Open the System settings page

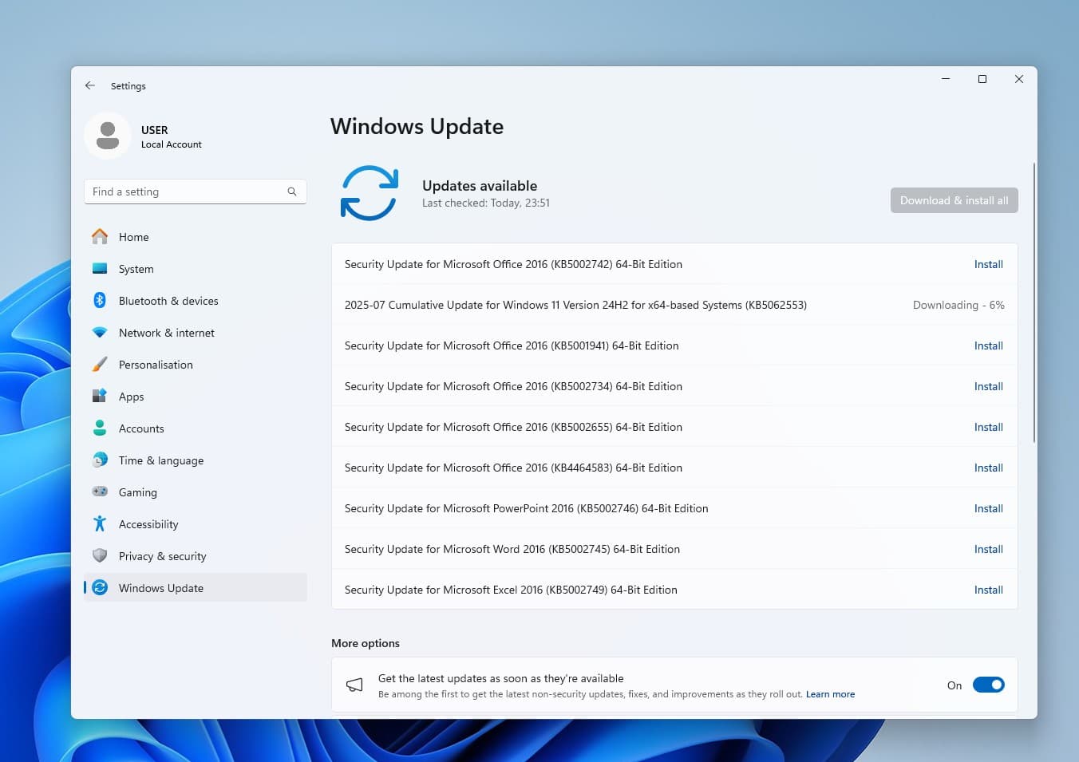point(196,269)
